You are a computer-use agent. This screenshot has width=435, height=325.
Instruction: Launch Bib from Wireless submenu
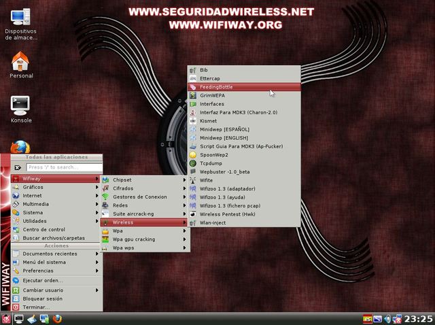pyautogui.click(x=244, y=70)
